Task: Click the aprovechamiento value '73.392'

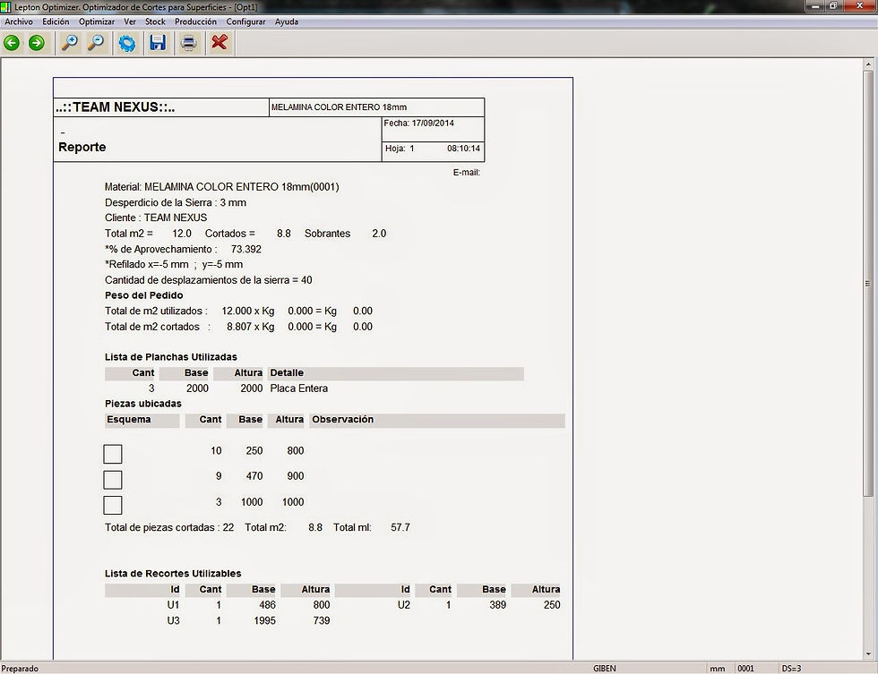Action: 245,249
